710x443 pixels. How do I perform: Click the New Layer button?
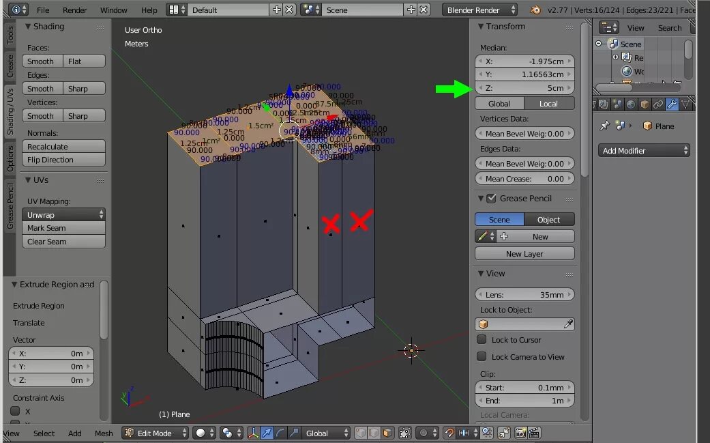point(524,254)
